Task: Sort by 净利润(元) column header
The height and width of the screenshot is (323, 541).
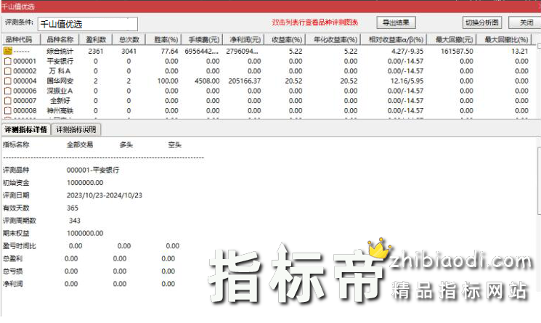Action: coord(243,40)
